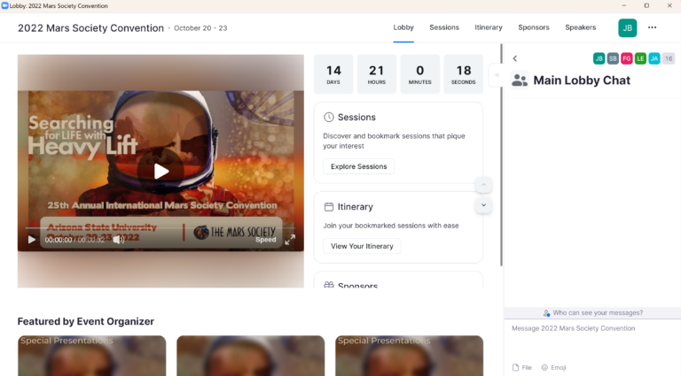Go to the Sponsors tab

point(533,27)
